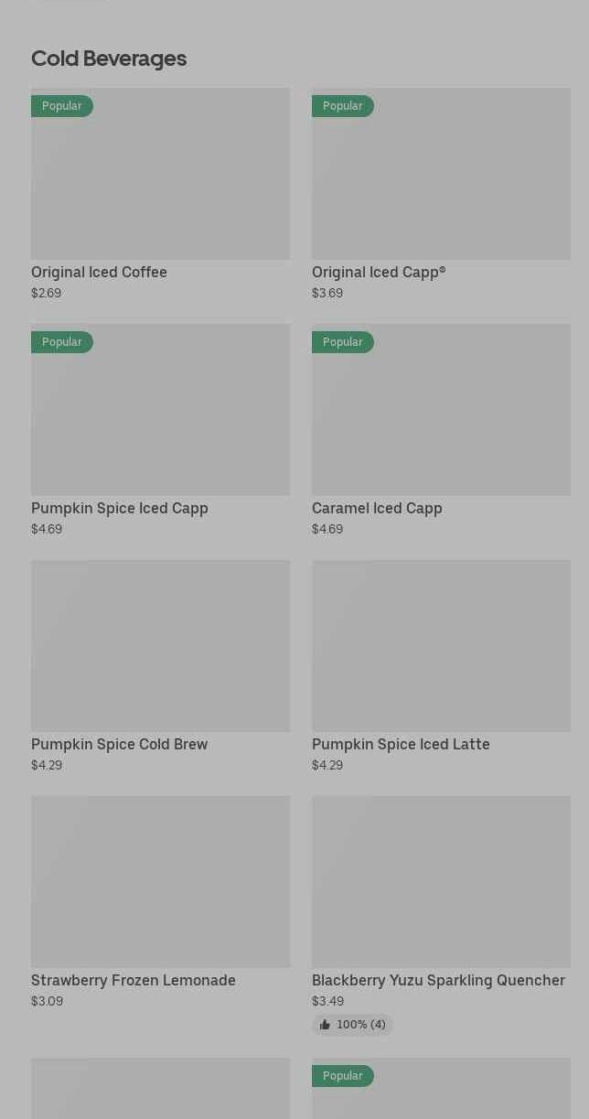Click the Strawberry Frozen Lemonade title

click(134, 981)
